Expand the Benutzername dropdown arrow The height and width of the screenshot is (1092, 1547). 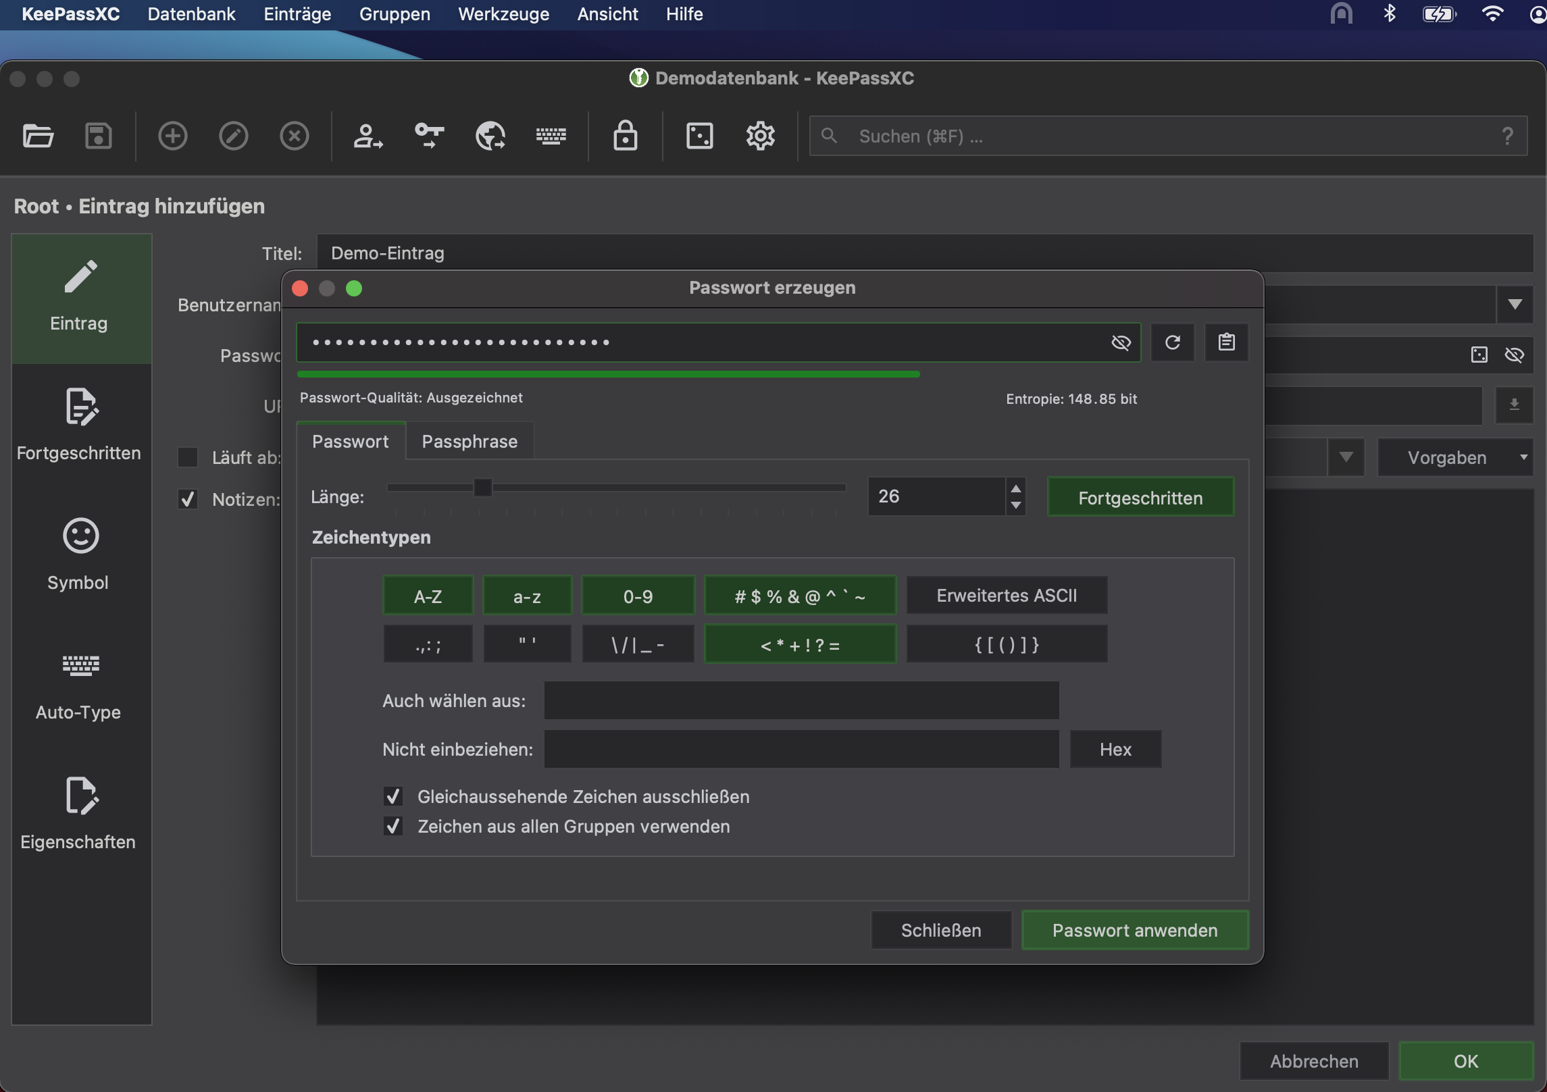point(1514,305)
